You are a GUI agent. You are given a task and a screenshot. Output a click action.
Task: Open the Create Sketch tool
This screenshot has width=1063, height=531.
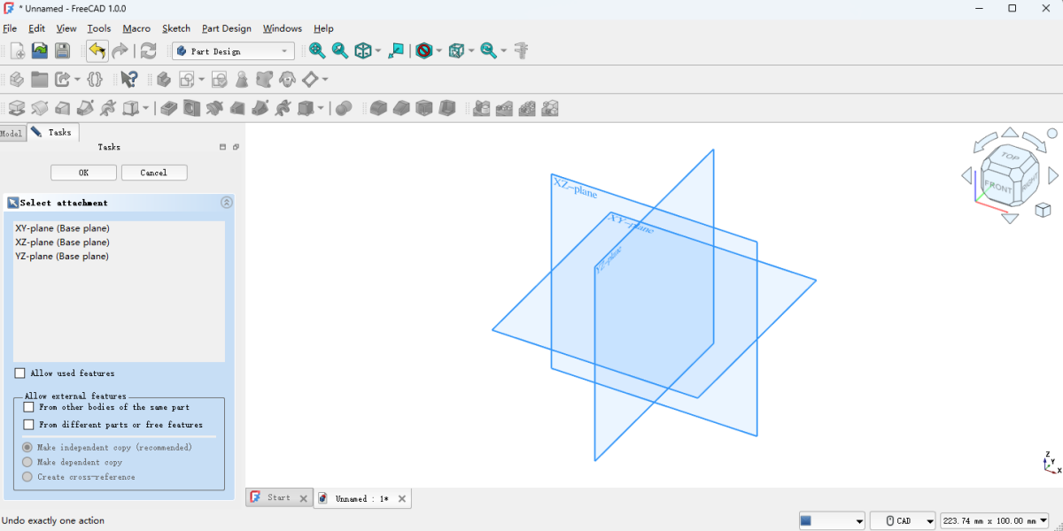(x=188, y=79)
